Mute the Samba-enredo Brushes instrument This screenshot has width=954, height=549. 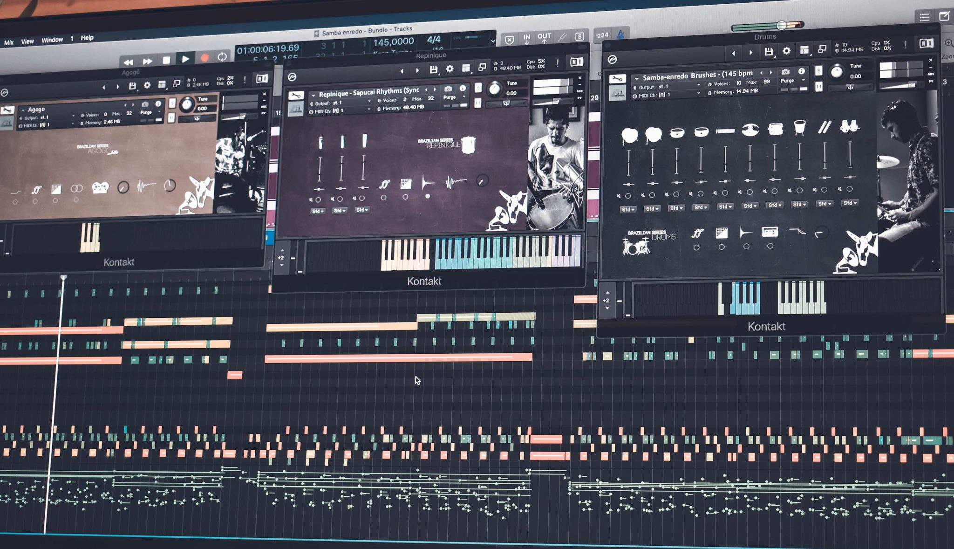pos(819,86)
